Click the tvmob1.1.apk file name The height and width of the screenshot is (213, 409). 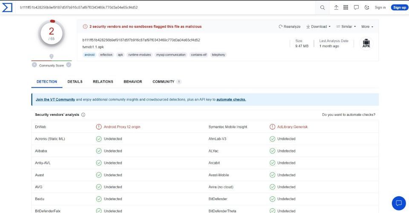(x=93, y=47)
